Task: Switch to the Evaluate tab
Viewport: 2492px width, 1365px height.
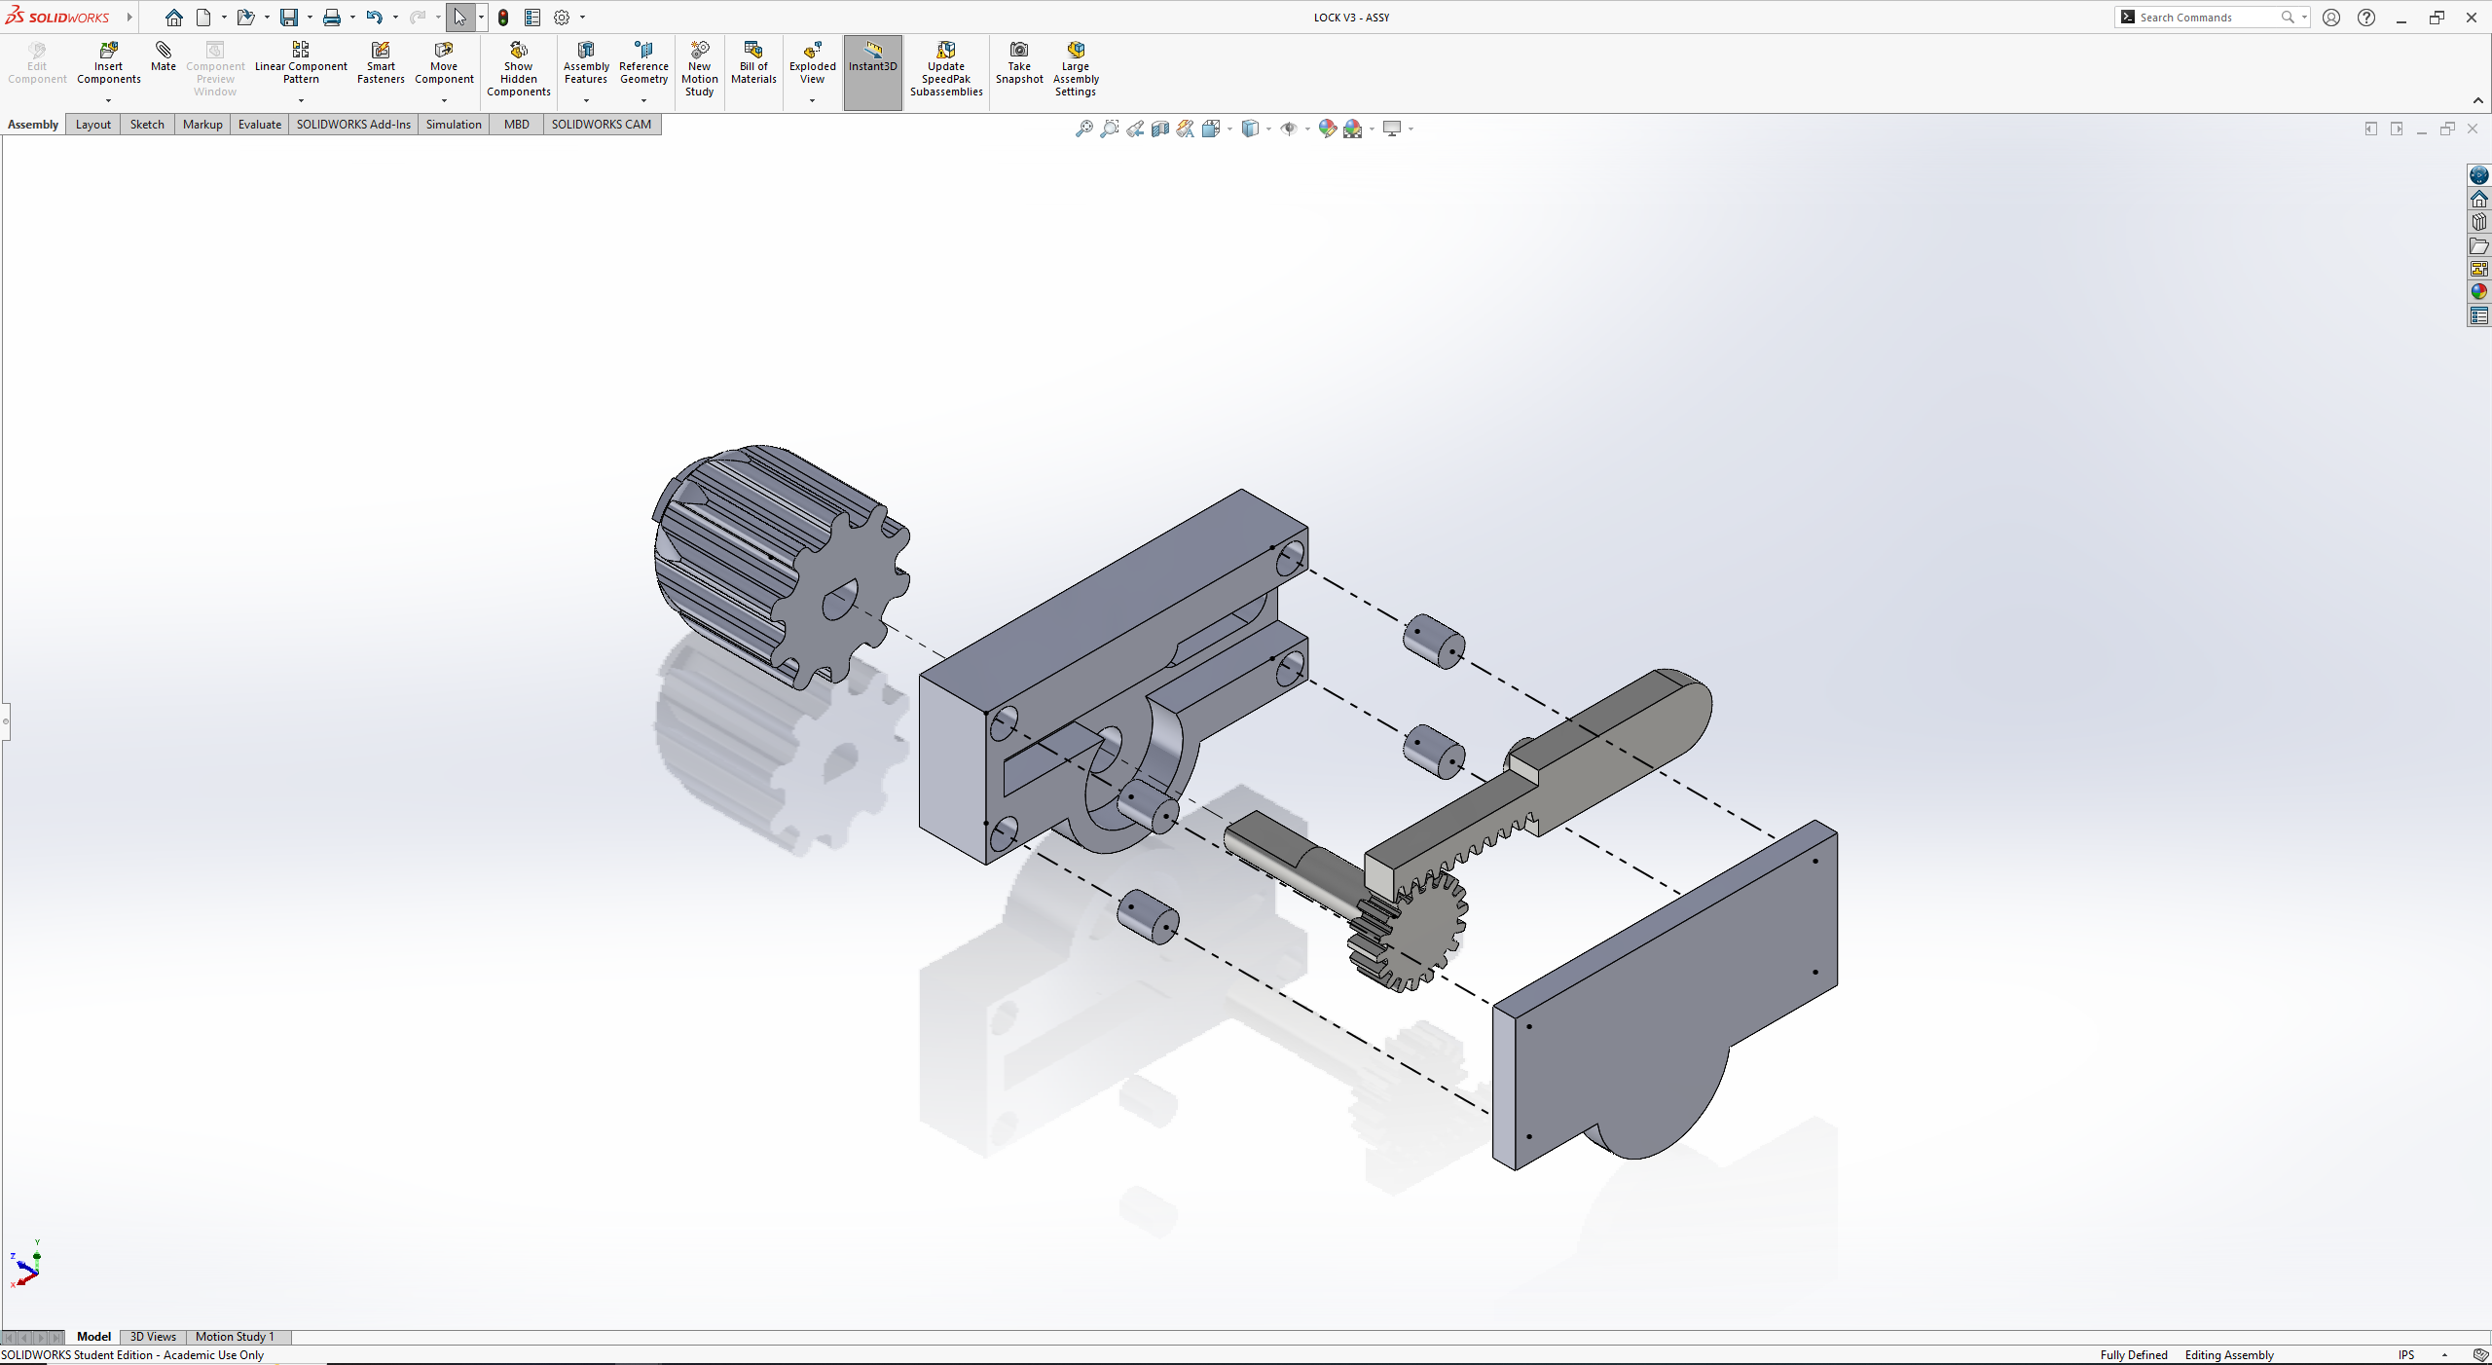Action: click(259, 124)
